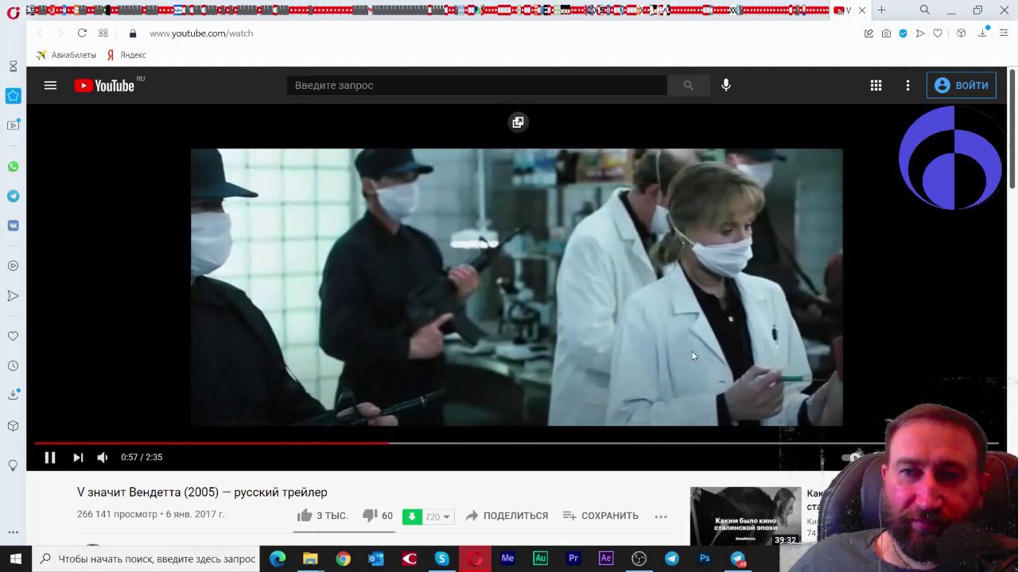
Task: Open sidebar three-dot setup menu
Action: tap(13, 532)
